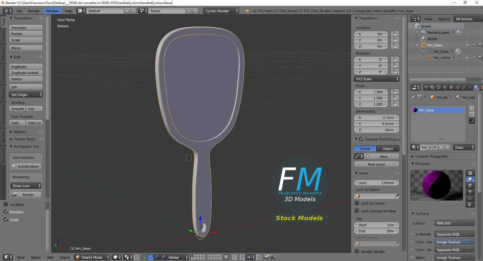Expand RenderLayers in the outliner

[417, 32]
